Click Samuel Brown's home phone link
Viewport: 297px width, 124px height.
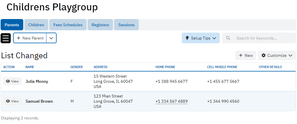pyautogui.click(x=171, y=101)
